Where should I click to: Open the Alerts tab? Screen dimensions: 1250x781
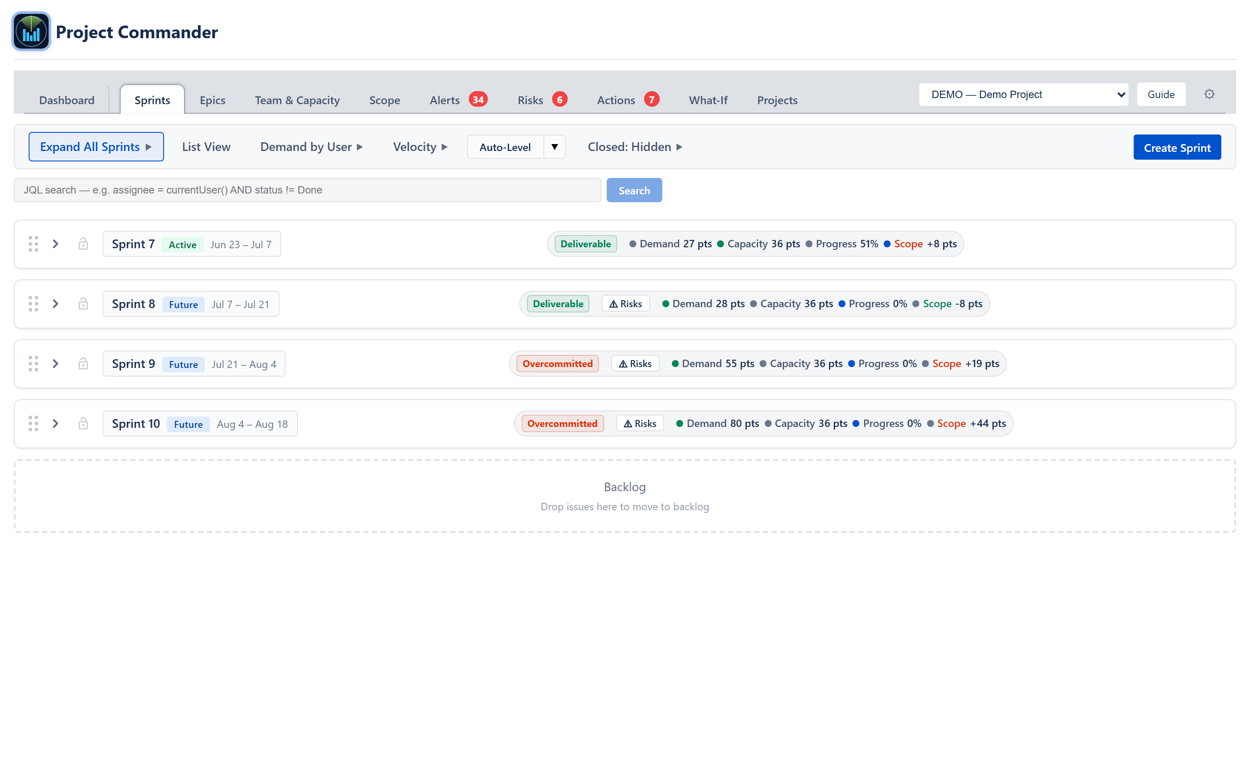[x=444, y=100]
